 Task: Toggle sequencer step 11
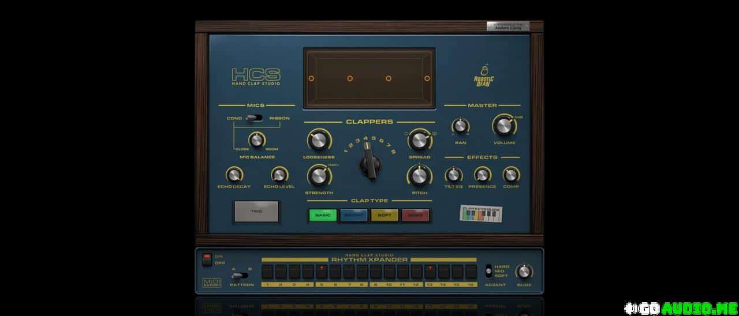tap(403, 271)
